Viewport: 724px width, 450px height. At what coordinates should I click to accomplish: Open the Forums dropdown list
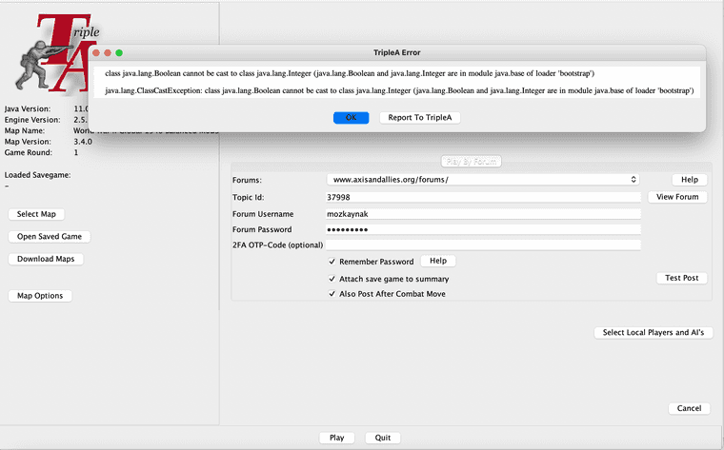pos(483,180)
